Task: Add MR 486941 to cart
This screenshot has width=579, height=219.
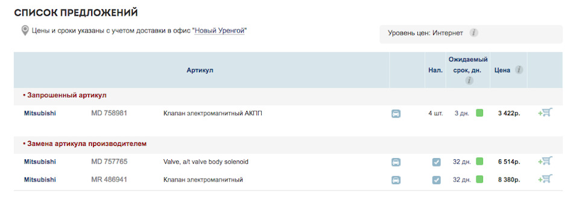Action: coord(545,179)
